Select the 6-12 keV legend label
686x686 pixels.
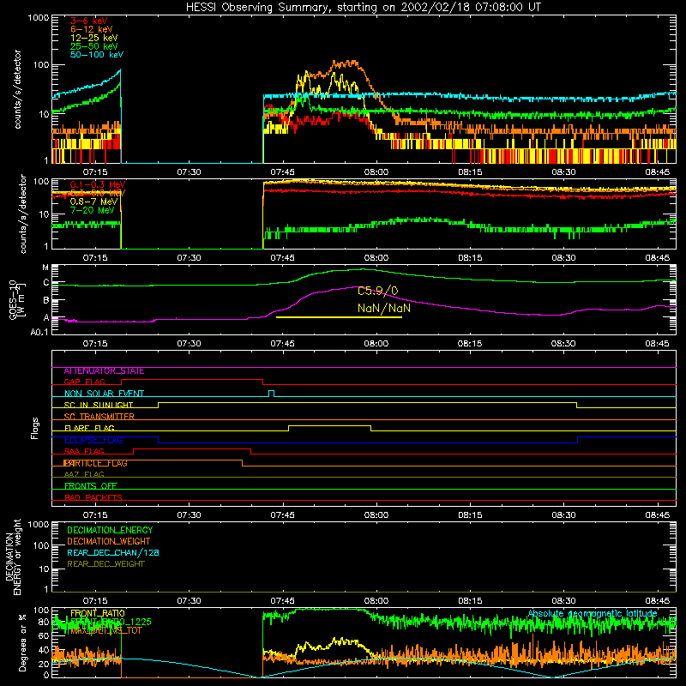pyautogui.click(x=92, y=29)
